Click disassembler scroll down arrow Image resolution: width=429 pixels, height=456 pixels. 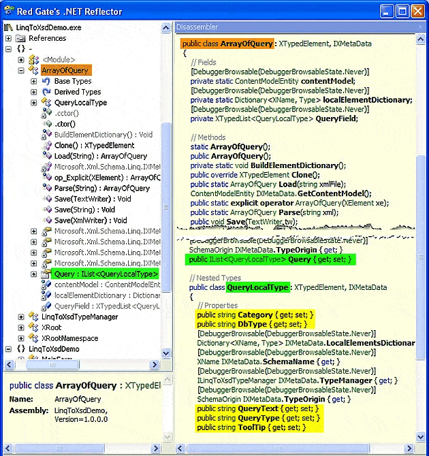420,436
